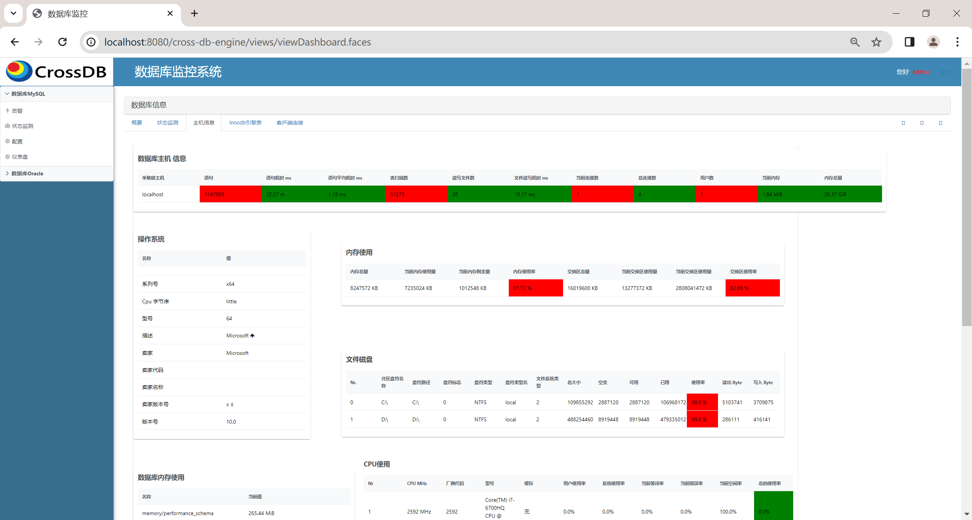The width and height of the screenshot is (972, 520).
Task: Click the 仪表盘 dashboard icon
Action: (7, 157)
